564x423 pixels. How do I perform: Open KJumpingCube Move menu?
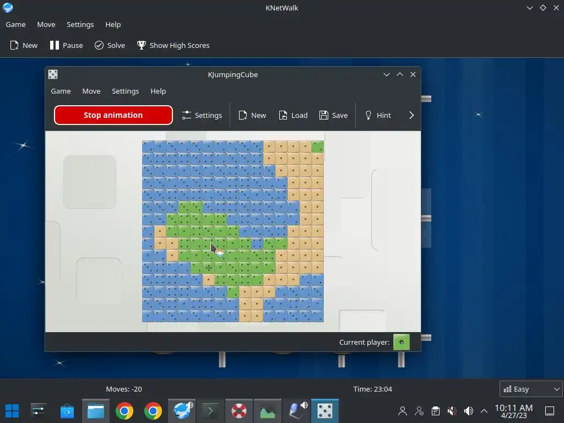[91, 91]
